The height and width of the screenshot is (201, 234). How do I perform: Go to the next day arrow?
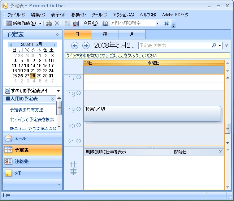pyautogui.click(x=86, y=46)
